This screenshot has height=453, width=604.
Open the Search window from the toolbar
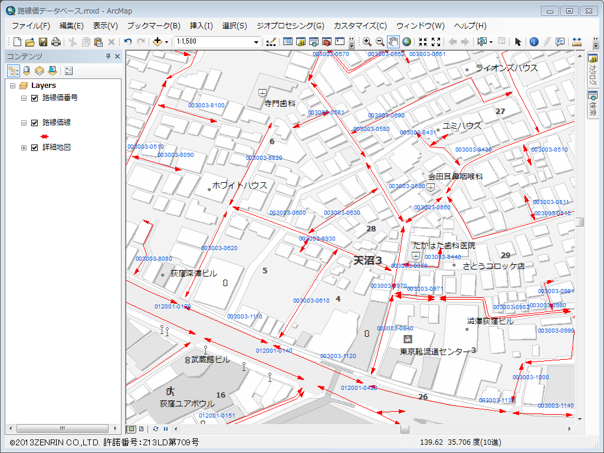314,42
